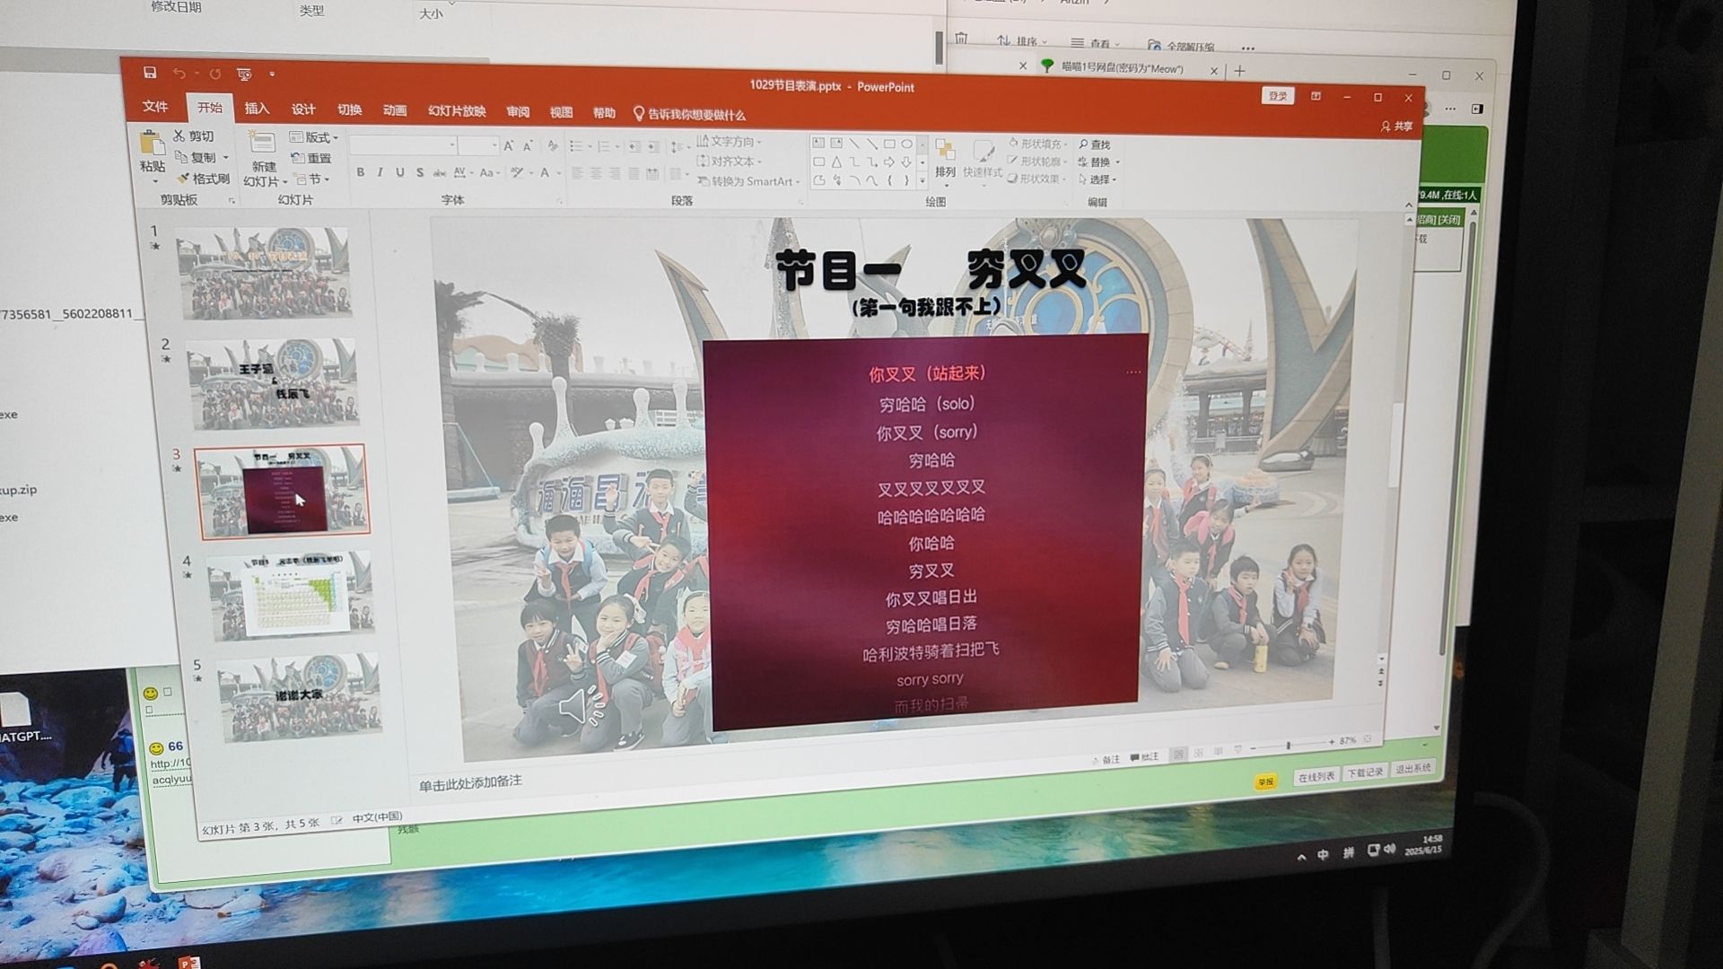Click the Undo arrow icon

coord(179,74)
